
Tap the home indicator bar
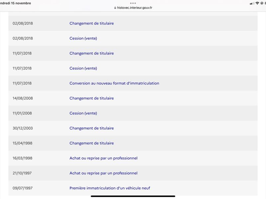pyautogui.click(x=133, y=196)
